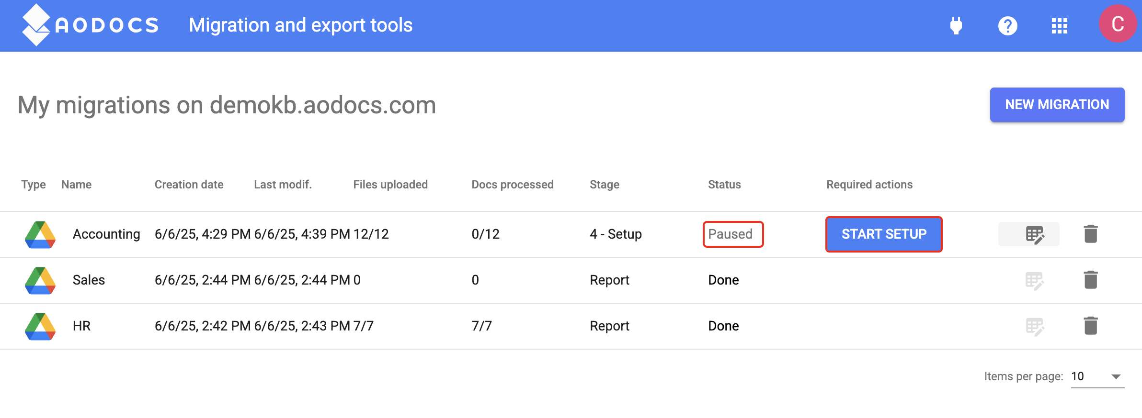Click Sales creation date 6/6/25, 2:44 PM

(203, 280)
